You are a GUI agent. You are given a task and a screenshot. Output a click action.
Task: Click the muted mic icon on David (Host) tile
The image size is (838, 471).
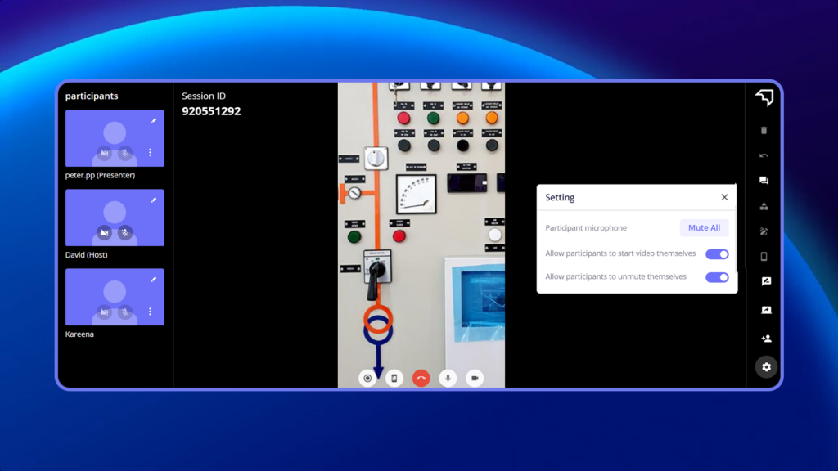(125, 233)
